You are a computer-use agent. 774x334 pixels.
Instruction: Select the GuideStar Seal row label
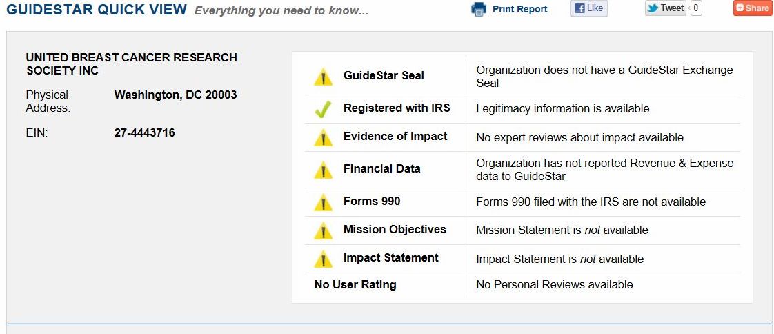[x=384, y=76]
